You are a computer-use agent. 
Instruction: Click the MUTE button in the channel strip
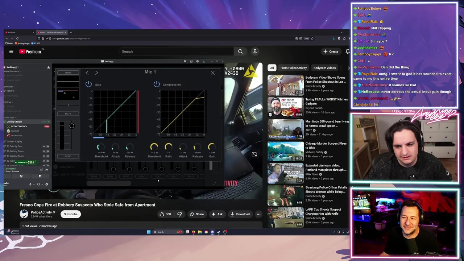click(68, 113)
